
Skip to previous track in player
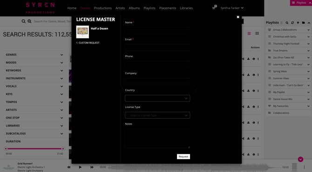coord(69,167)
